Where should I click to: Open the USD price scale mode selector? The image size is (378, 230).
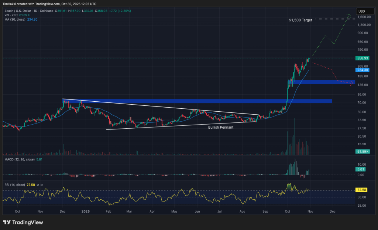(x=365, y=11)
